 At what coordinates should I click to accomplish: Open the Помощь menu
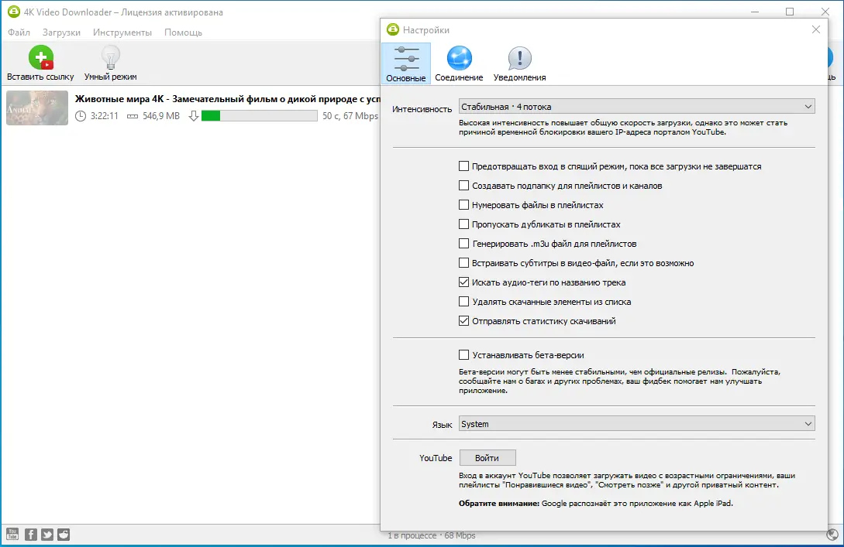pos(183,32)
